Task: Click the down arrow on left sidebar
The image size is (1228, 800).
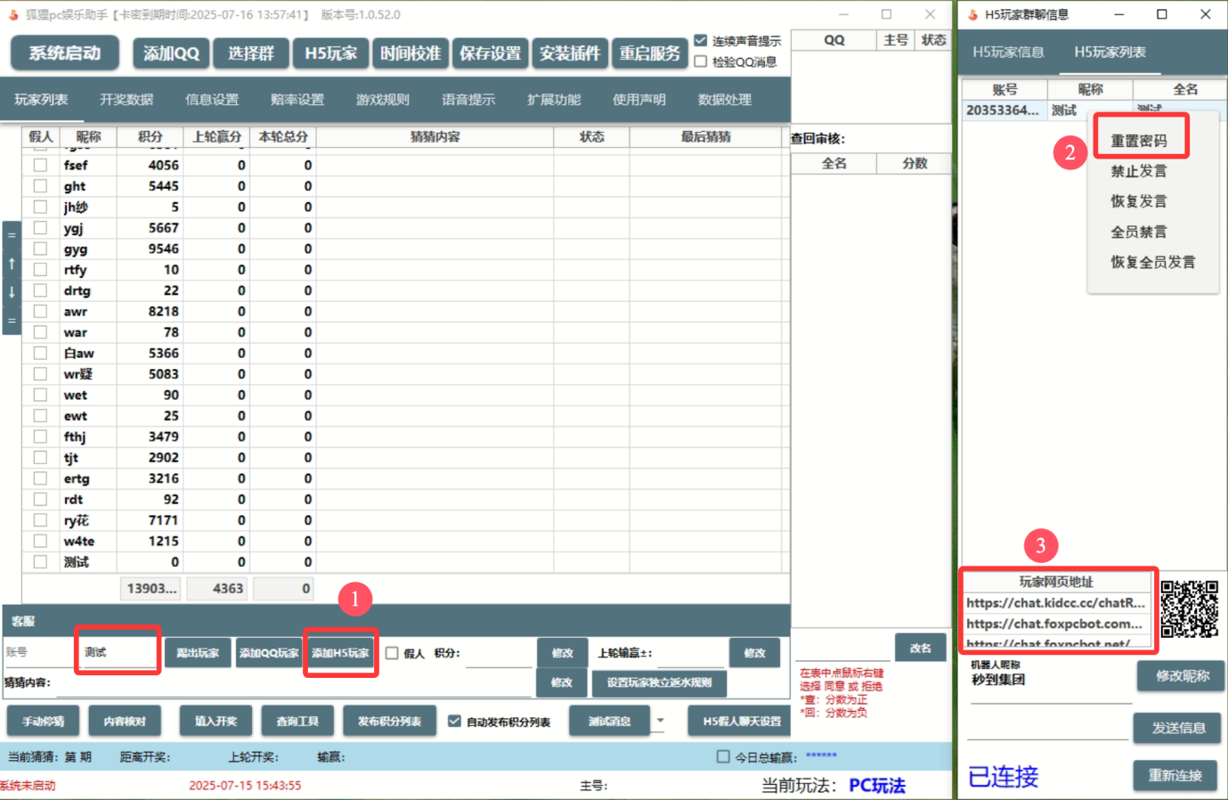Action: 12,292
